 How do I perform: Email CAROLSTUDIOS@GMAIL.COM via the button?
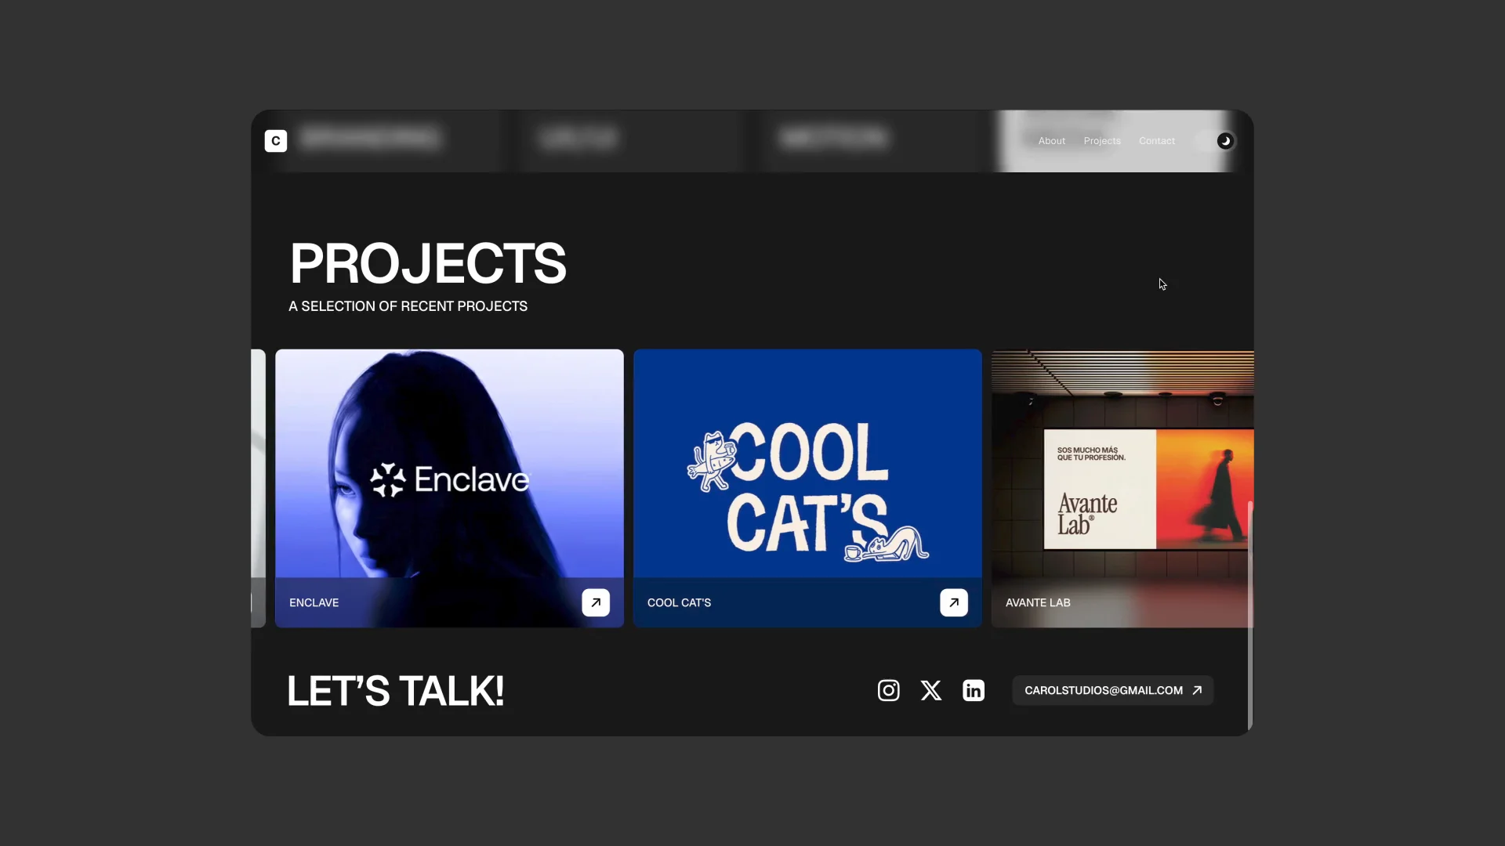pos(1113,690)
